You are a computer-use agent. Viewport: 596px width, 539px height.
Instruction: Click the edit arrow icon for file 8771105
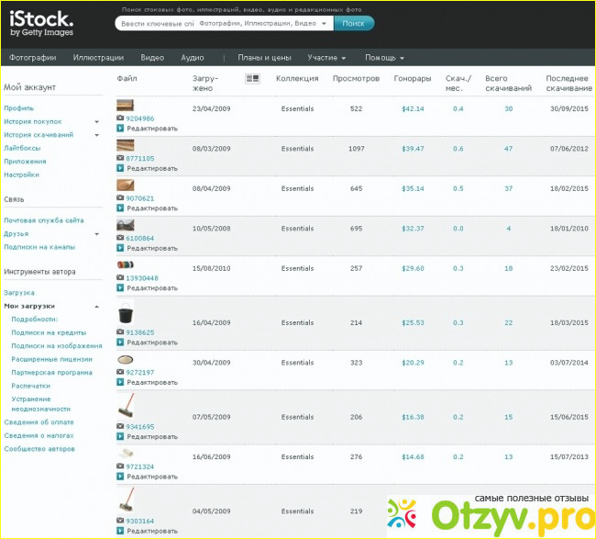pos(120,169)
